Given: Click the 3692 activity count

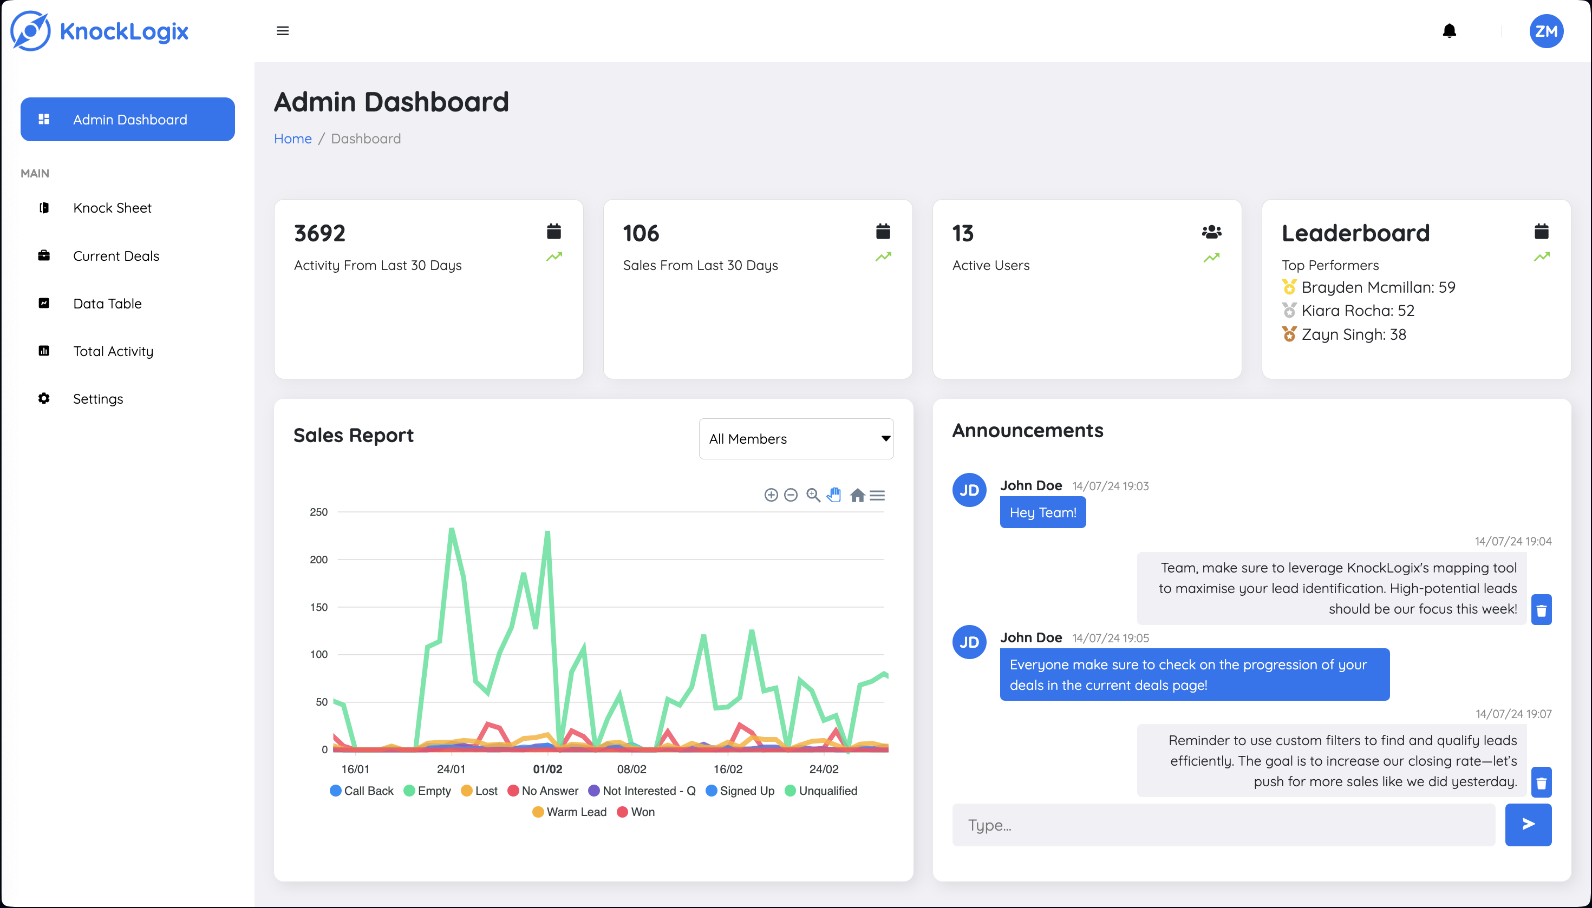Looking at the screenshot, I should pyautogui.click(x=319, y=233).
